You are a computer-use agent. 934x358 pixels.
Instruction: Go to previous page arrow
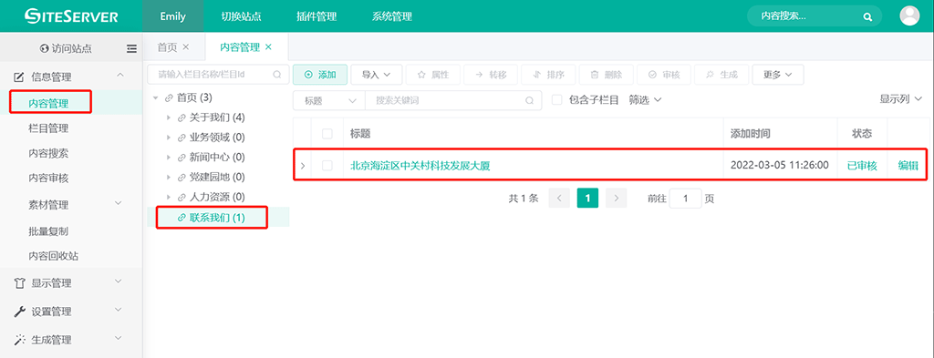(x=559, y=198)
